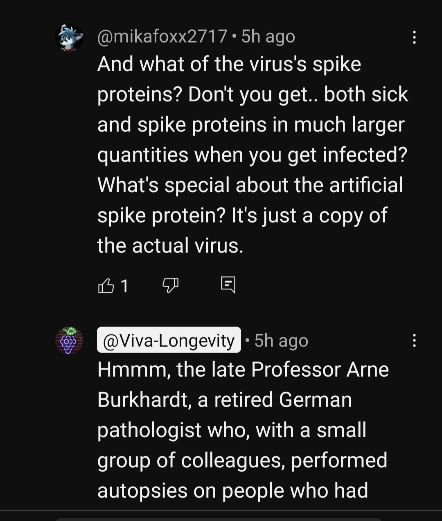Image resolution: width=442 pixels, height=521 pixels.
Task: Open three-dot menu for the Viva-Longevity comment
Action: point(414,340)
